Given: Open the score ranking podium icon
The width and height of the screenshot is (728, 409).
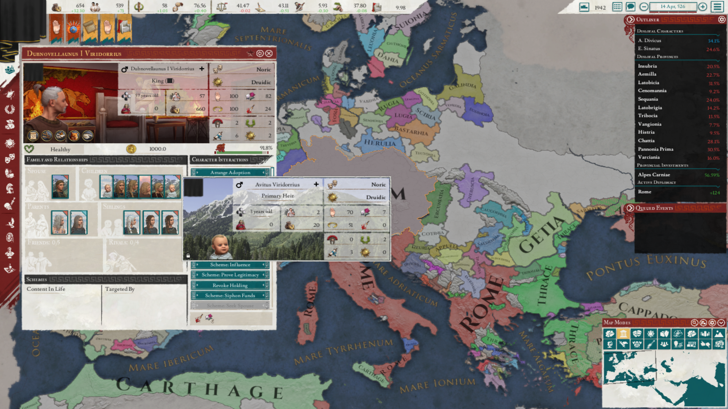Looking at the screenshot, I should coord(584,7).
